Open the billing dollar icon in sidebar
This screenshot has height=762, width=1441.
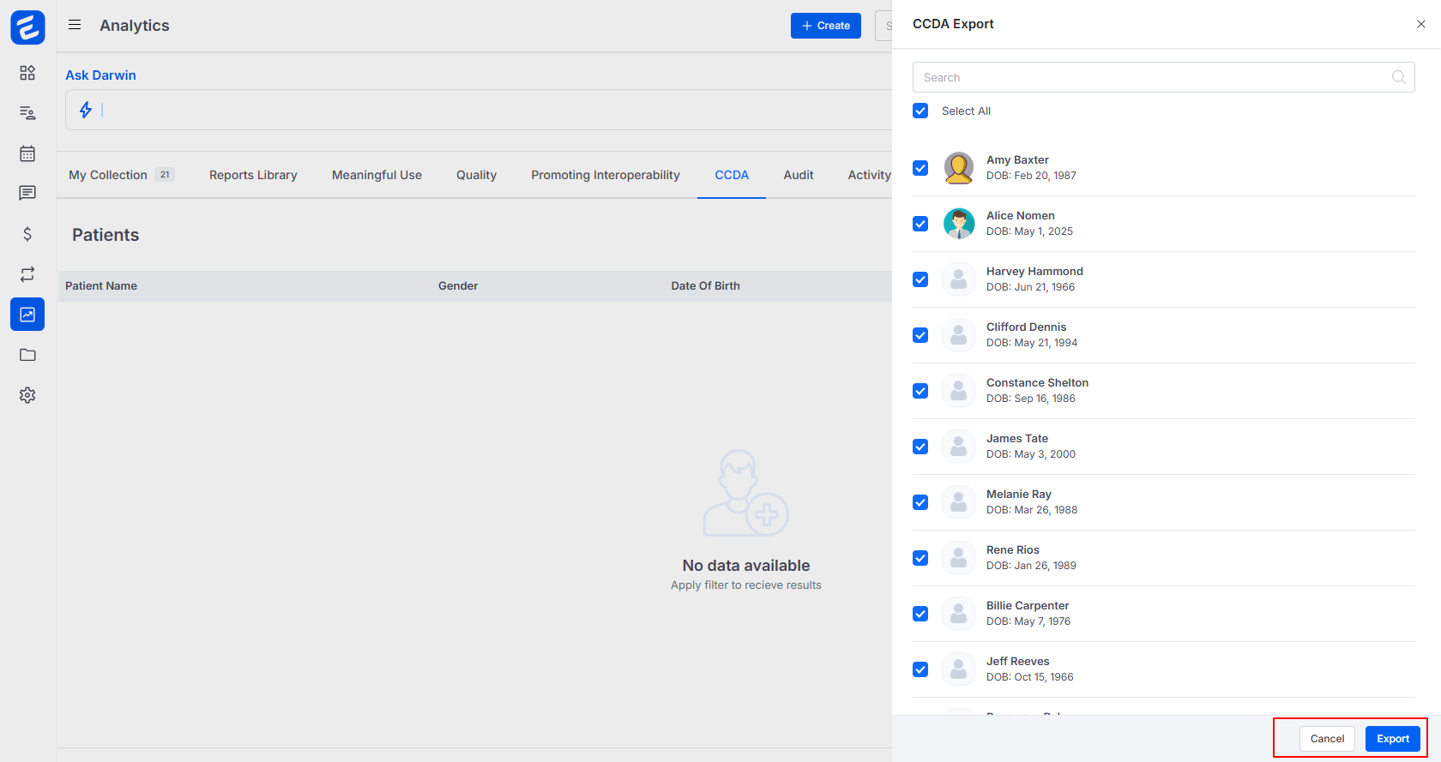[27, 234]
